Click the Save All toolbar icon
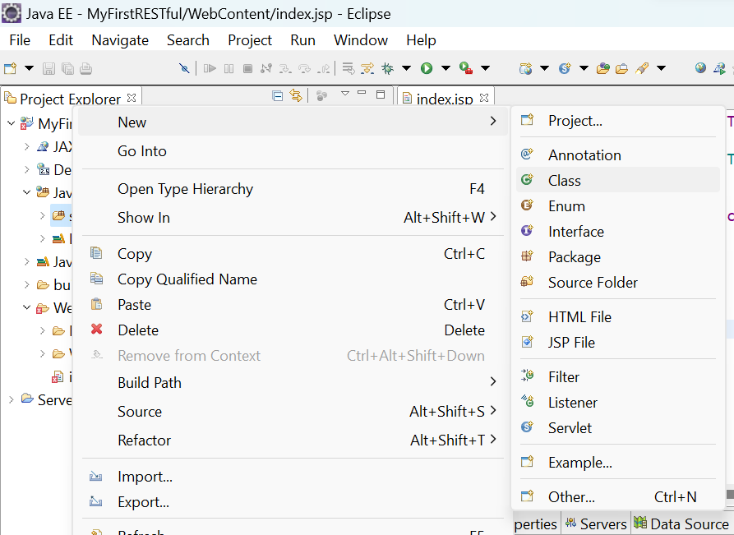Screen dimensions: 734x535 (67, 69)
